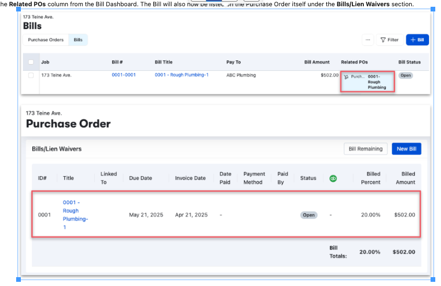Viewport: 441px width, 286px height.
Task: Click the Pay To column header
Action: click(x=234, y=62)
